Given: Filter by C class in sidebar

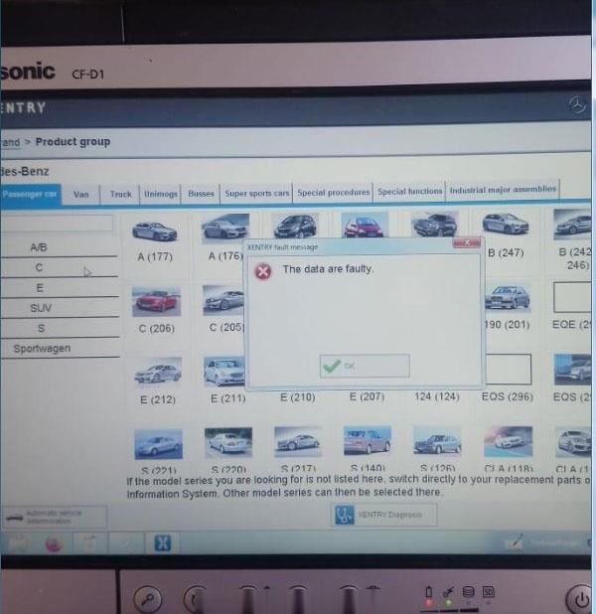Looking at the screenshot, I should pyautogui.click(x=59, y=267).
